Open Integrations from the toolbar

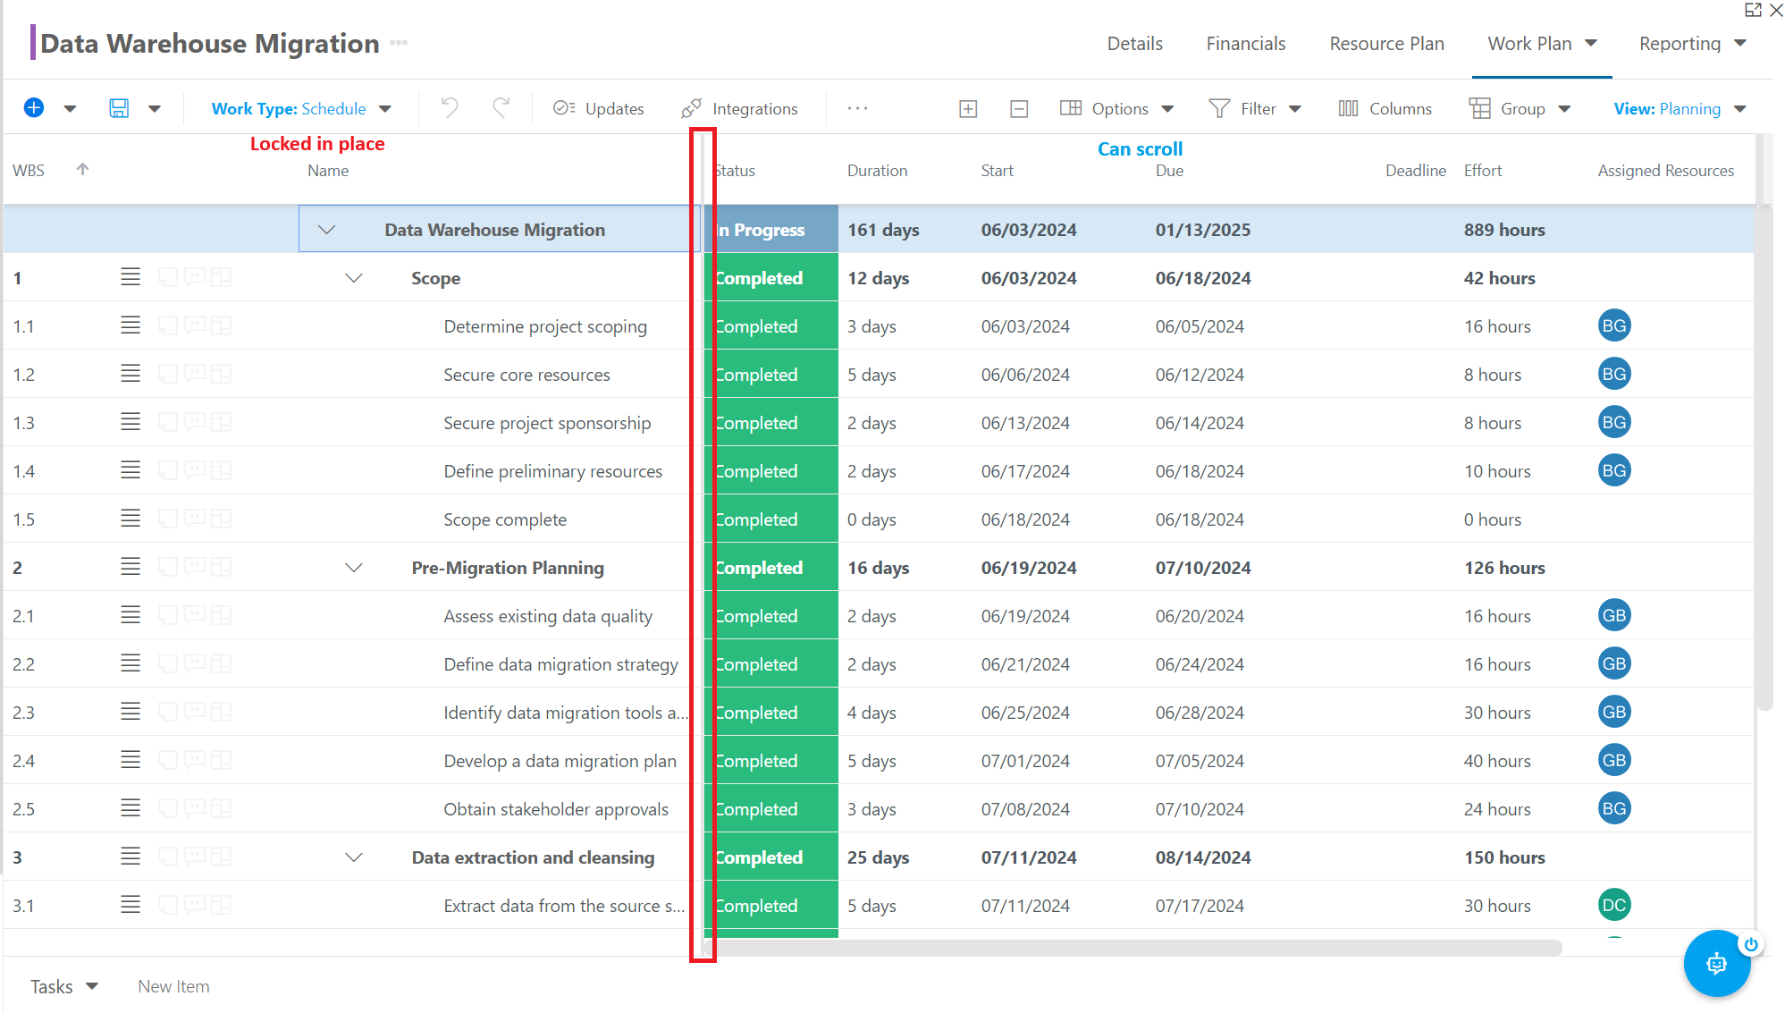[x=739, y=108]
